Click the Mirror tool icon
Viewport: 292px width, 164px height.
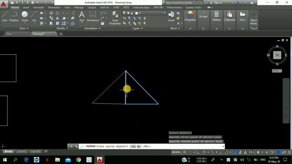click(x=57, y=18)
